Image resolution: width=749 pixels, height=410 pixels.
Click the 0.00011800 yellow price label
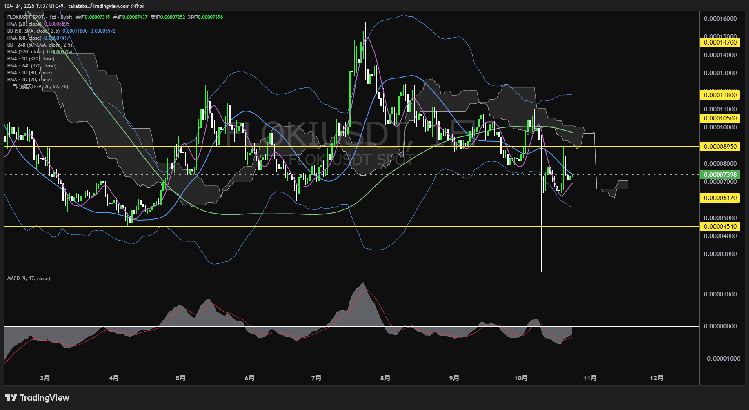click(x=720, y=95)
